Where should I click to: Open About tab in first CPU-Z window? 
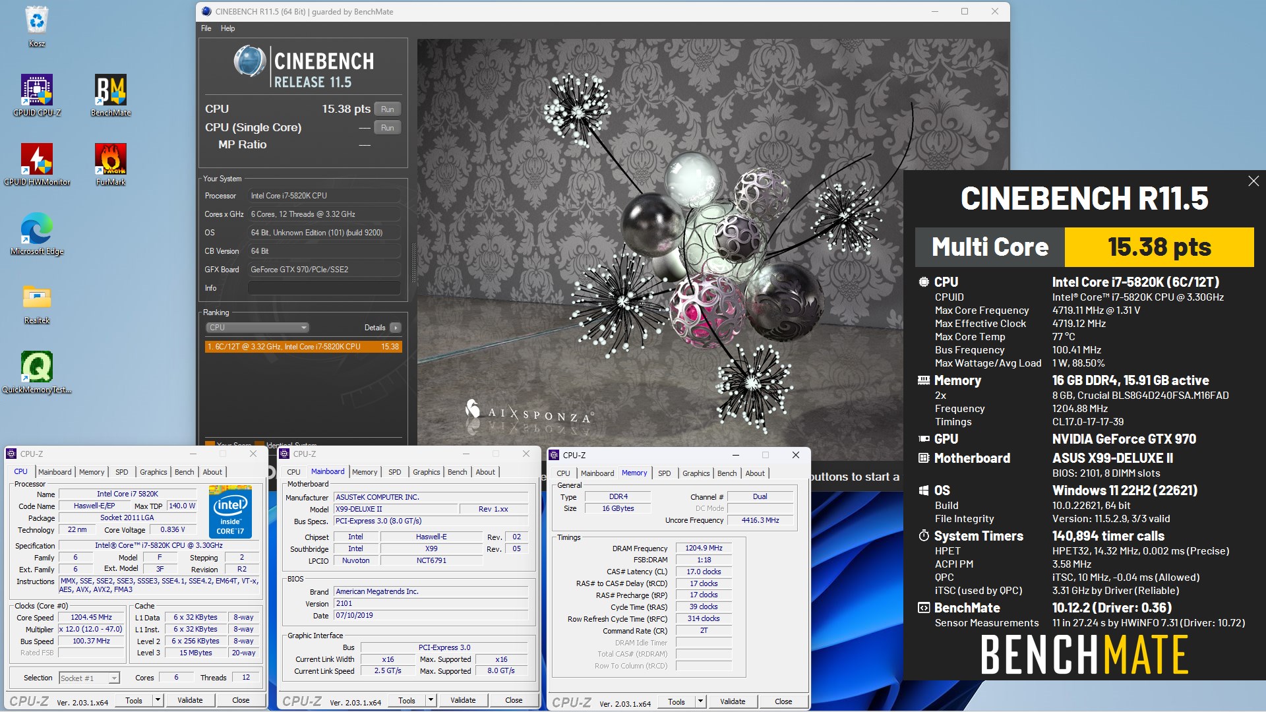click(212, 472)
